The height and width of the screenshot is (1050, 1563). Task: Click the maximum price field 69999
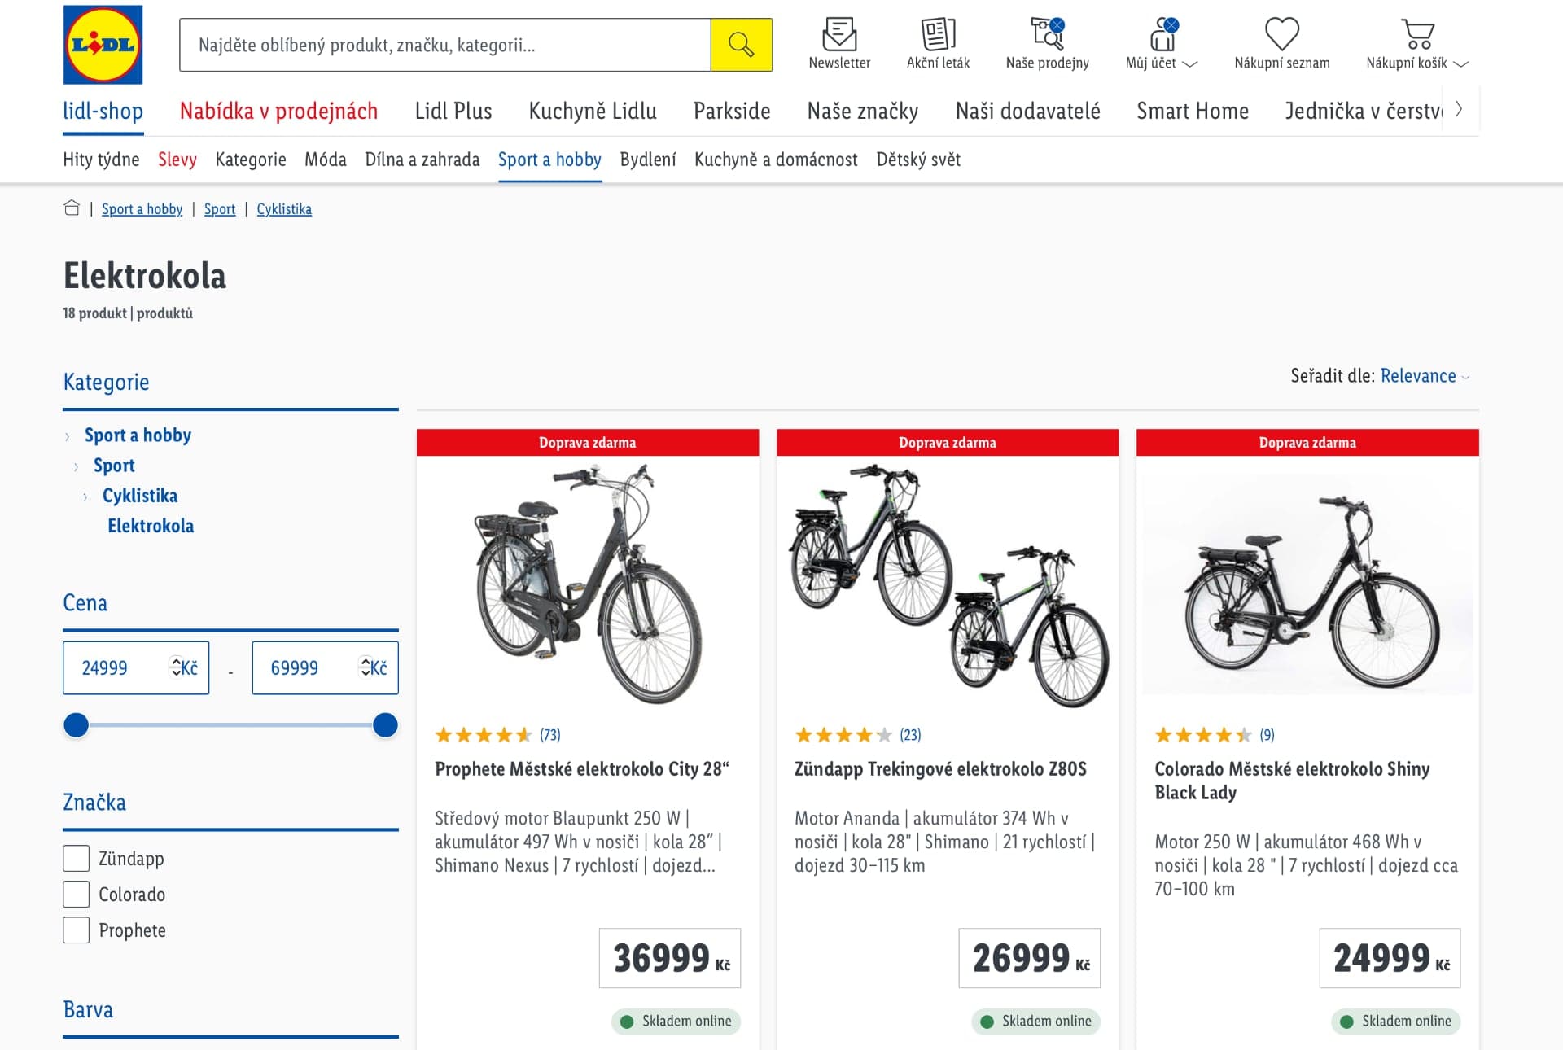(x=325, y=667)
